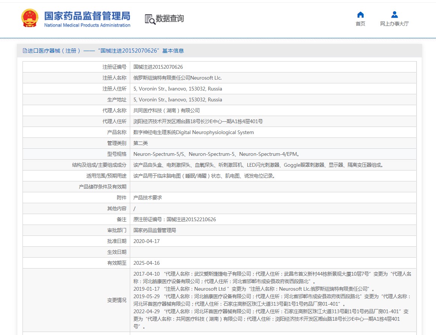The height and width of the screenshot is (335, 436).
Task: Click the 注册人住所 row label
Action: [114, 89]
